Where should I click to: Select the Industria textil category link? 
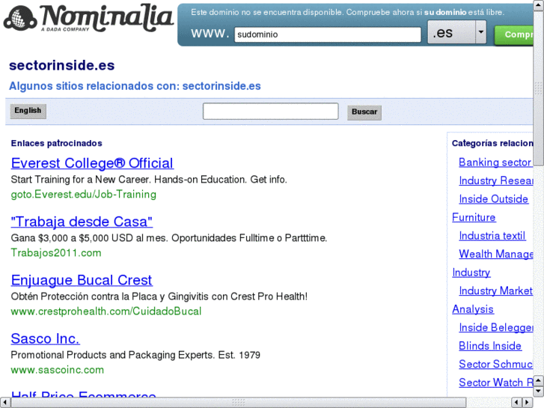(492, 236)
